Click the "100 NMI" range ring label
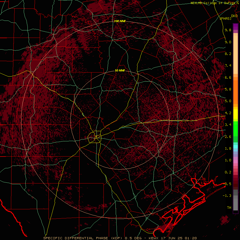The image size is (240, 240). click(120, 21)
